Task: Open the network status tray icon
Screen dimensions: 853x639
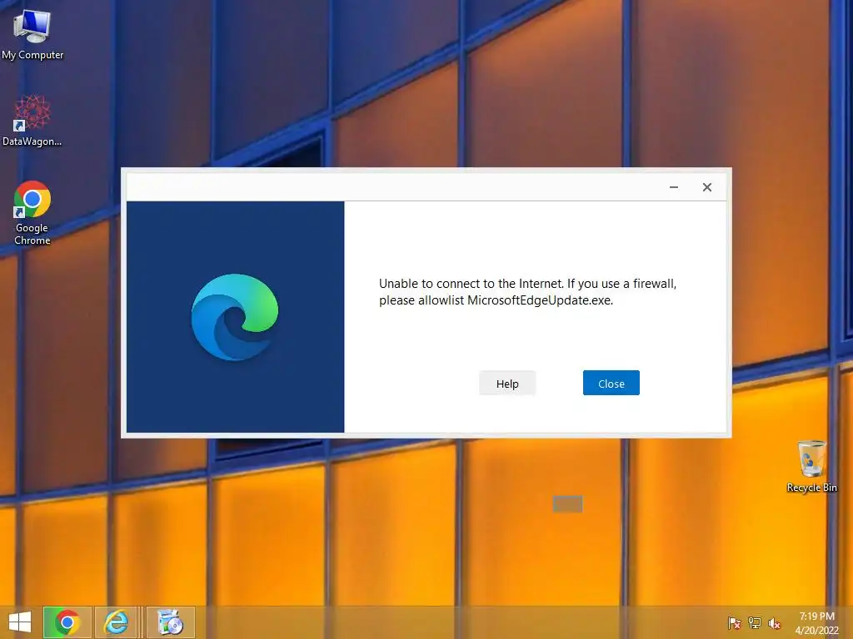Action: click(x=755, y=622)
